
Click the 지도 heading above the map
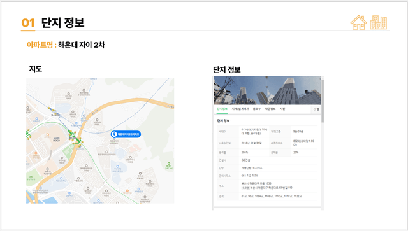(36, 69)
